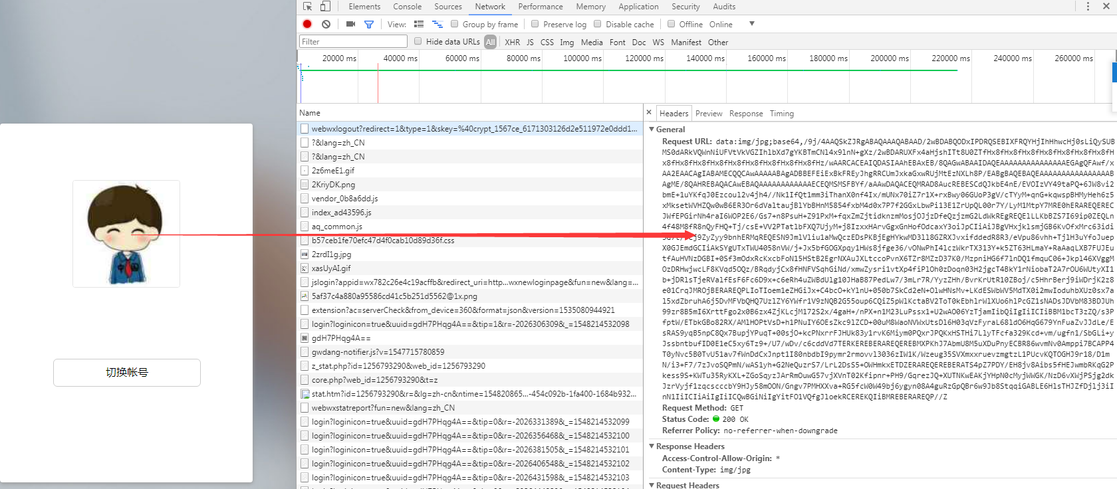Activate the inspect element picker icon
The width and height of the screenshot is (1117, 489).
(307, 7)
